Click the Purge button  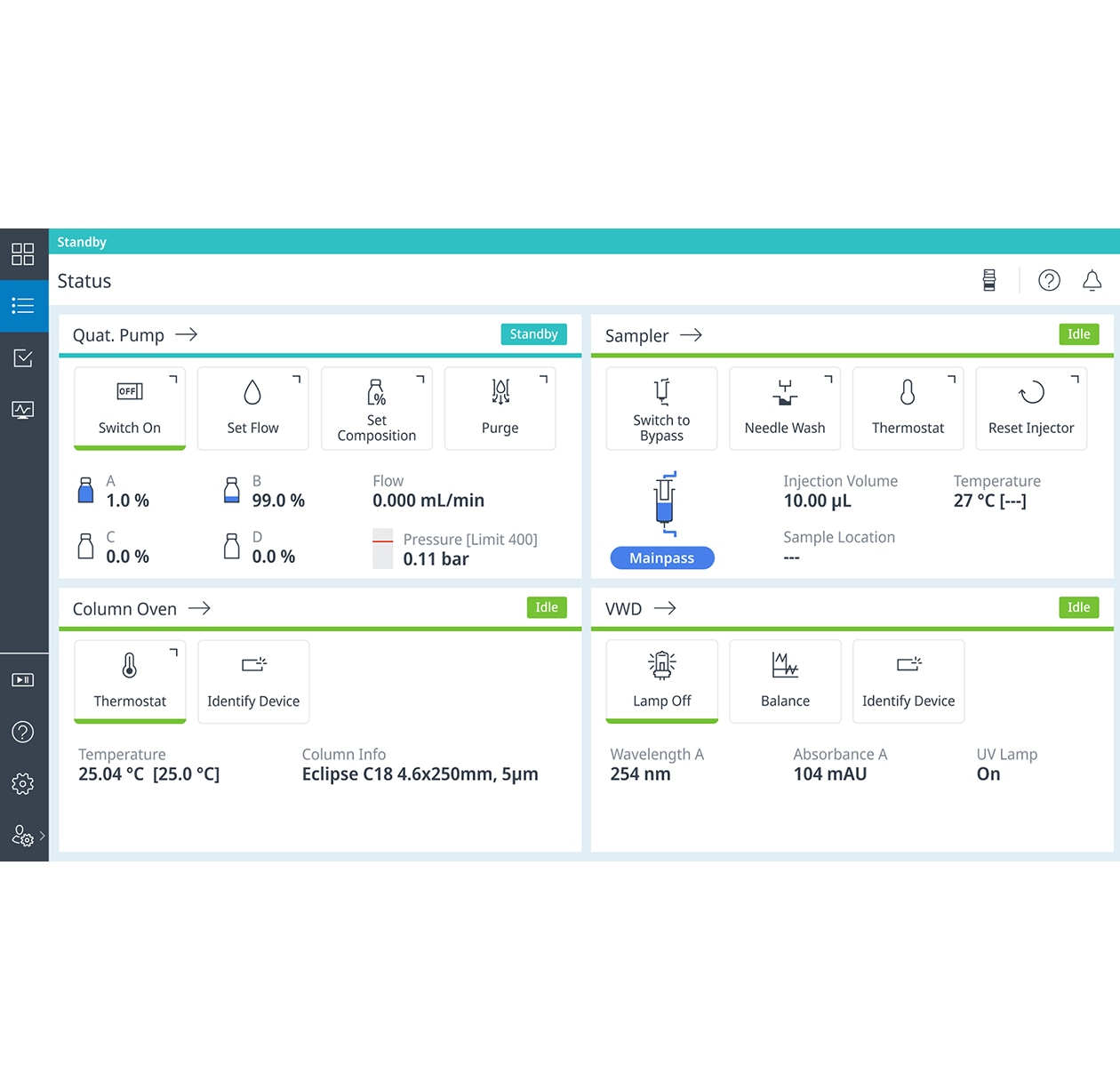(x=500, y=408)
